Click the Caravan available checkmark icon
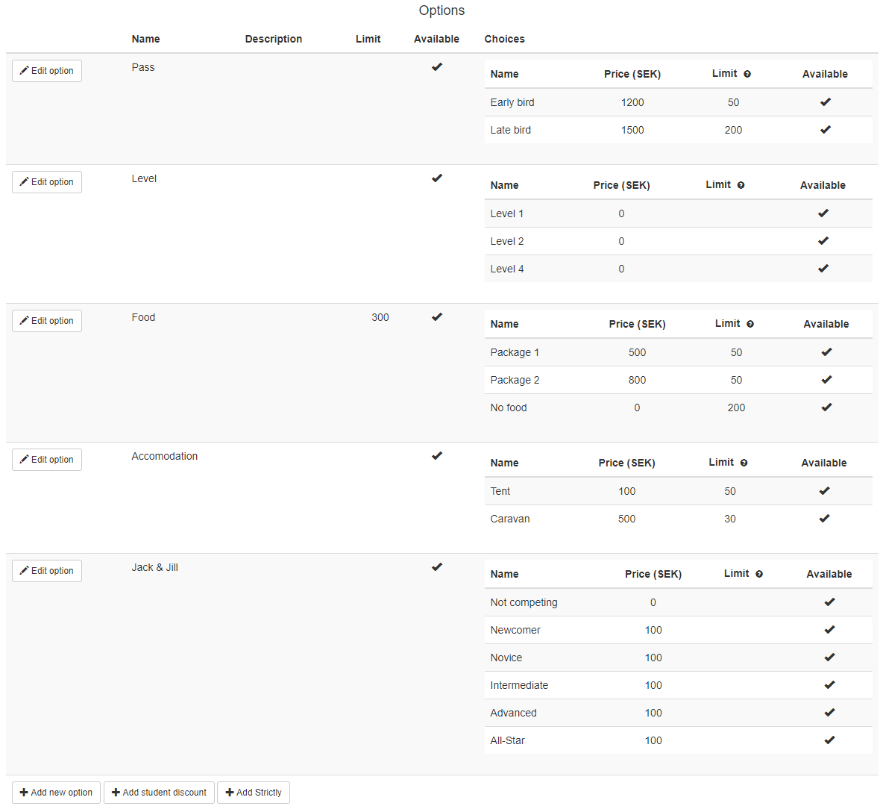Image resolution: width=880 pixels, height=812 pixels. coord(824,519)
